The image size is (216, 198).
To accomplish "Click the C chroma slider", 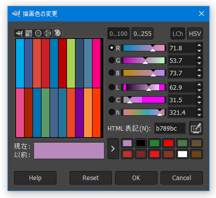I will 144,100.
